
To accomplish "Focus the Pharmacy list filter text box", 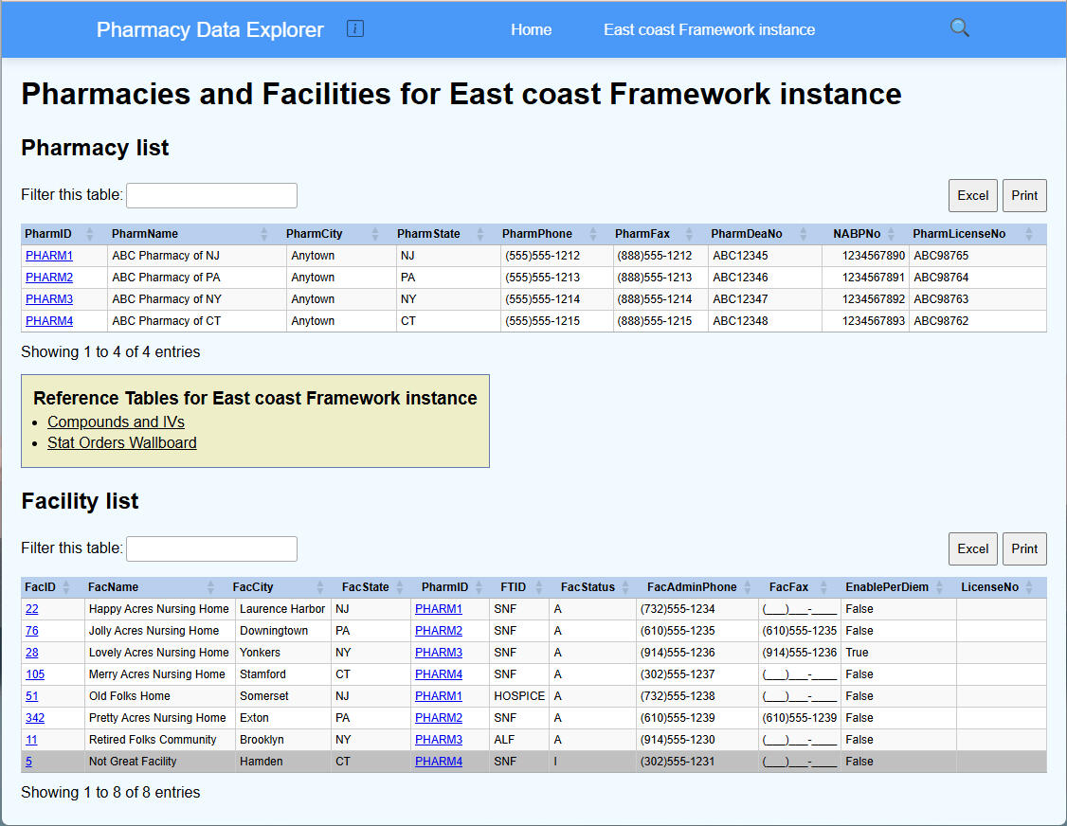I will click(211, 195).
